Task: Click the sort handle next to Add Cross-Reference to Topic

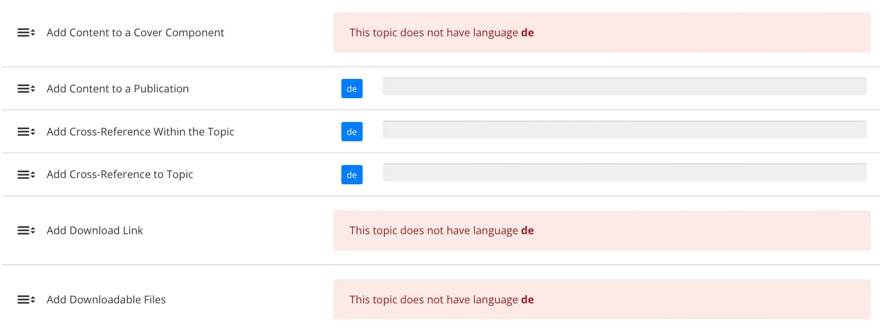Action: coord(25,174)
